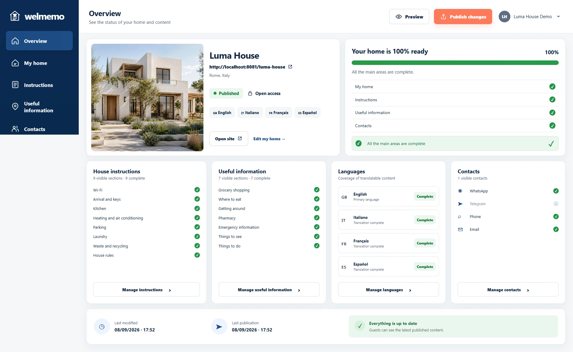Click the Last modified clock icon
Screen dimensions: 573x352
tap(102, 326)
